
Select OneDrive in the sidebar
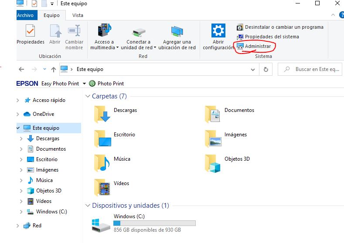39,114
